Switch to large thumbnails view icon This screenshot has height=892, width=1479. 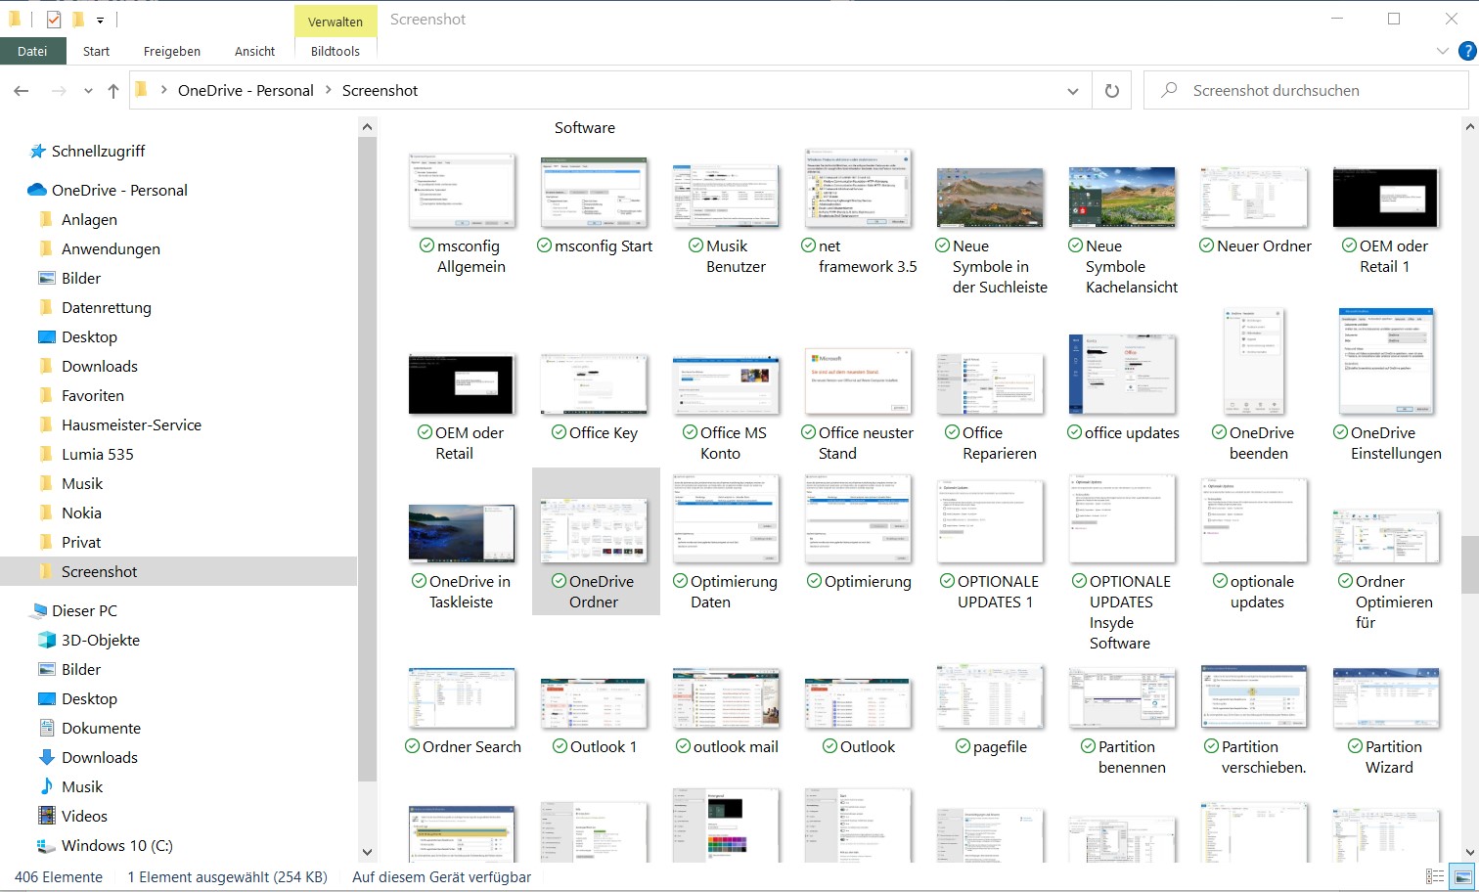[1462, 877]
